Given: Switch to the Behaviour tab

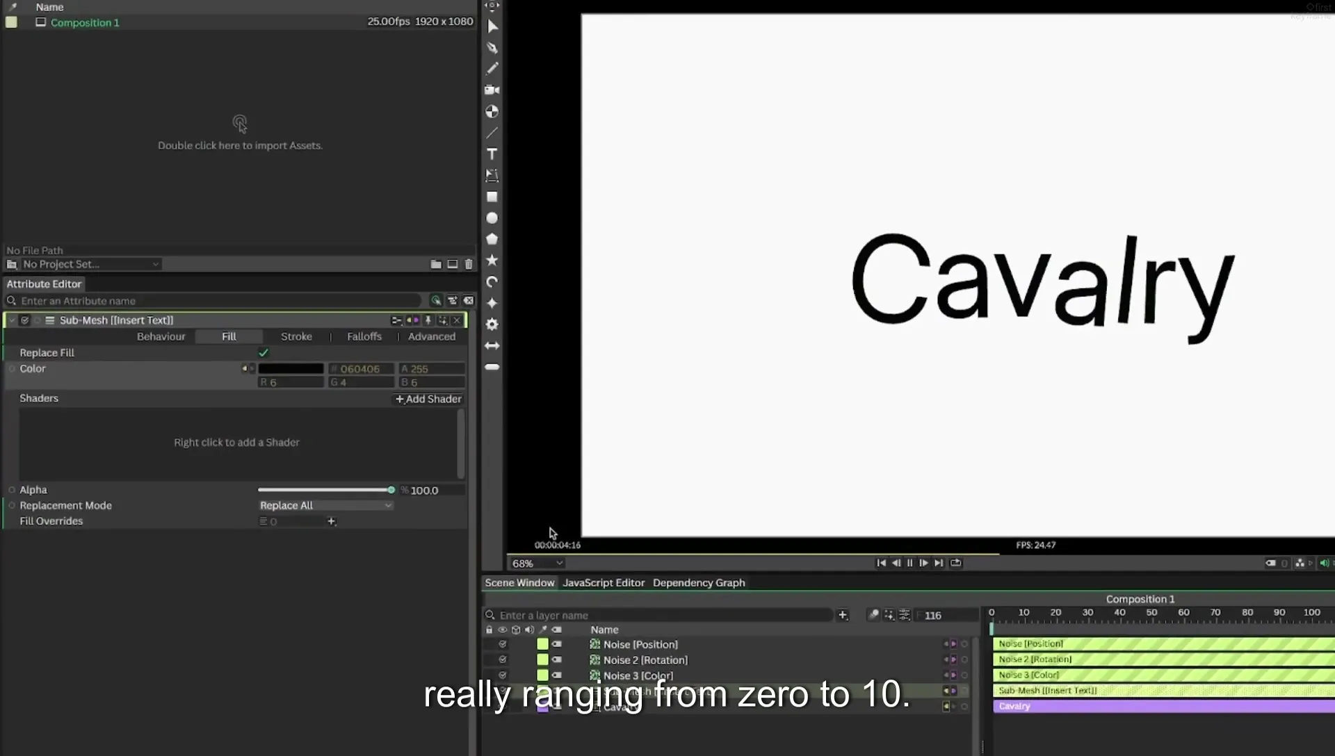Looking at the screenshot, I should 161,336.
